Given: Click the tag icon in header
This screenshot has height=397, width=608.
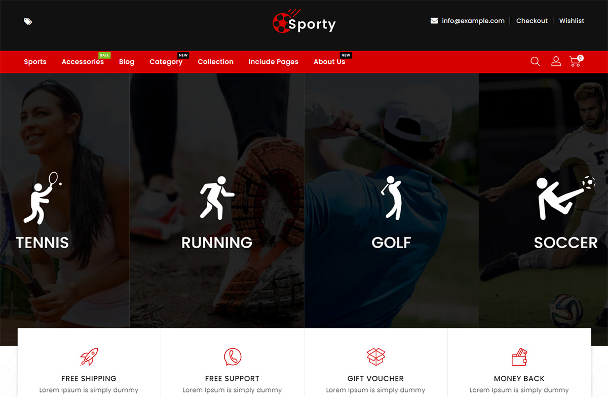Looking at the screenshot, I should 28,21.
